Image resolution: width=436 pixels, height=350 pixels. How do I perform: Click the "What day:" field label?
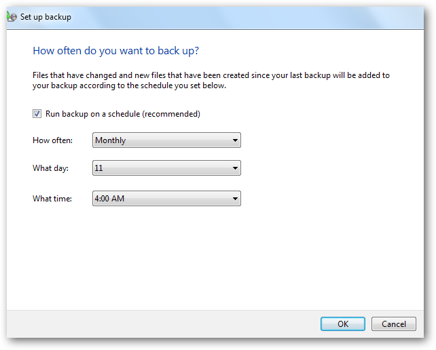tap(51, 168)
